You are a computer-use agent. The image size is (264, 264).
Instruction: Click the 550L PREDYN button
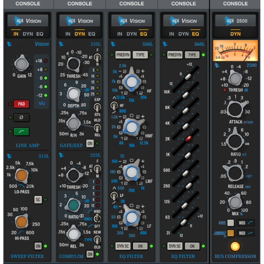[123, 55]
